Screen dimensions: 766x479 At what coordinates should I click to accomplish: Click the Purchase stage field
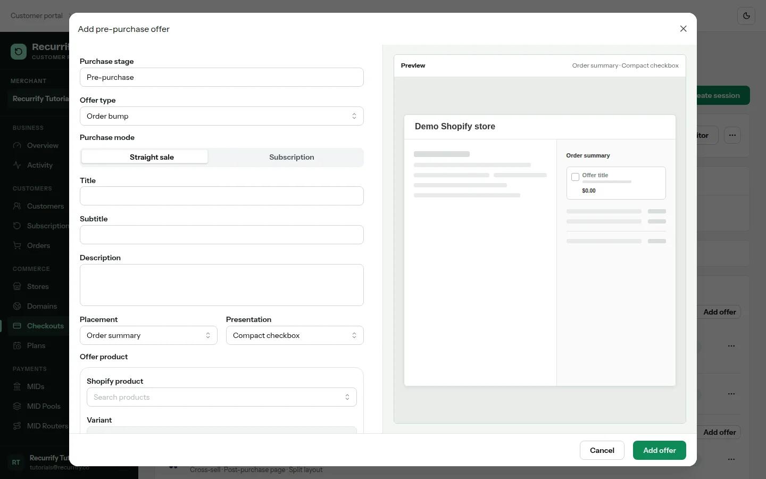[222, 77]
